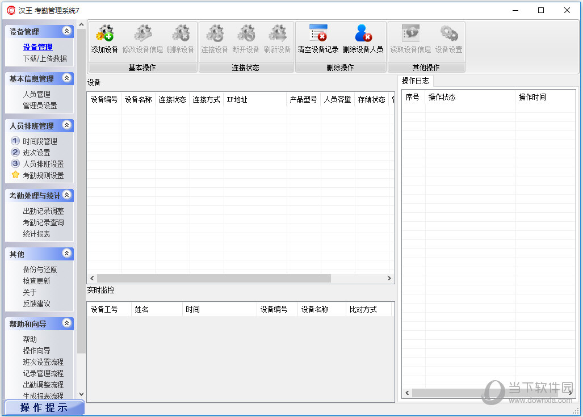Open 班次设置 in sidebar
The width and height of the screenshot is (583, 417).
pos(36,153)
